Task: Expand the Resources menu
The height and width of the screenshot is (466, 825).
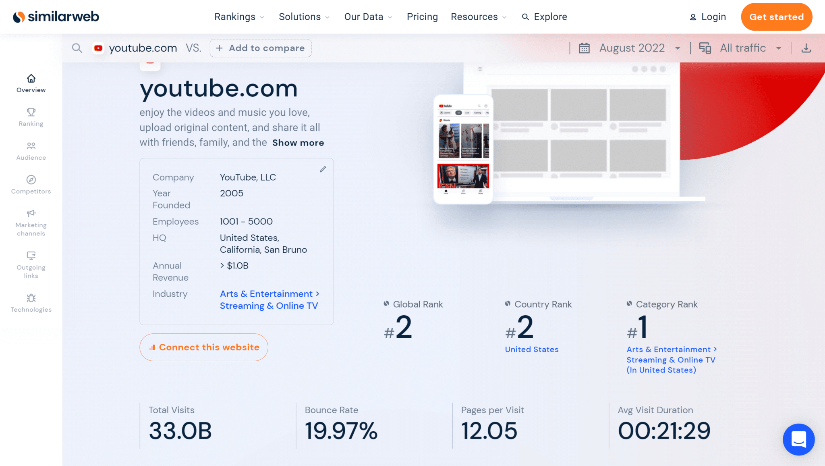Action: pos(479,17)
